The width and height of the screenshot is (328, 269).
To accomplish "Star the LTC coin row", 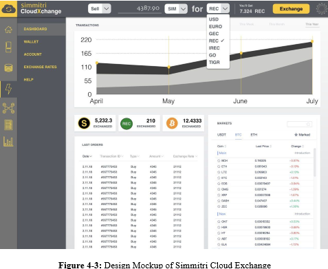I will click(x=219, y=172).
